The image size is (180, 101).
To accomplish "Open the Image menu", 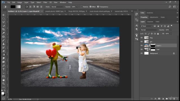I will (x=20, y=2).
